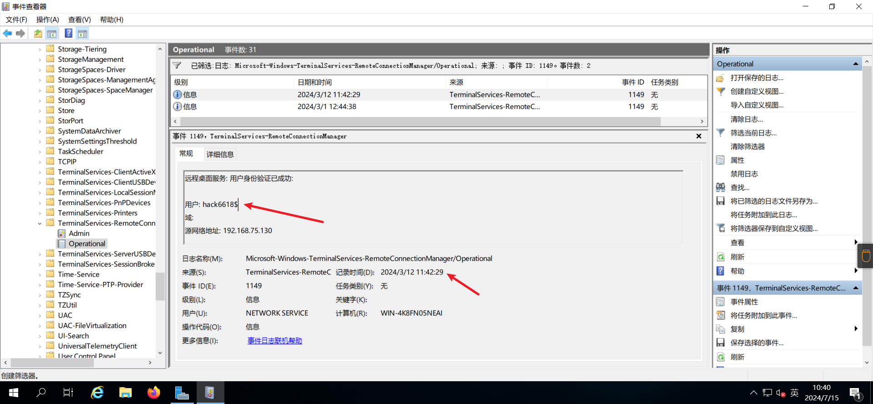The width and height of the screenshot is (873, 404).
Task: Open Firefox from the taskbar
Action: [154, 393]
